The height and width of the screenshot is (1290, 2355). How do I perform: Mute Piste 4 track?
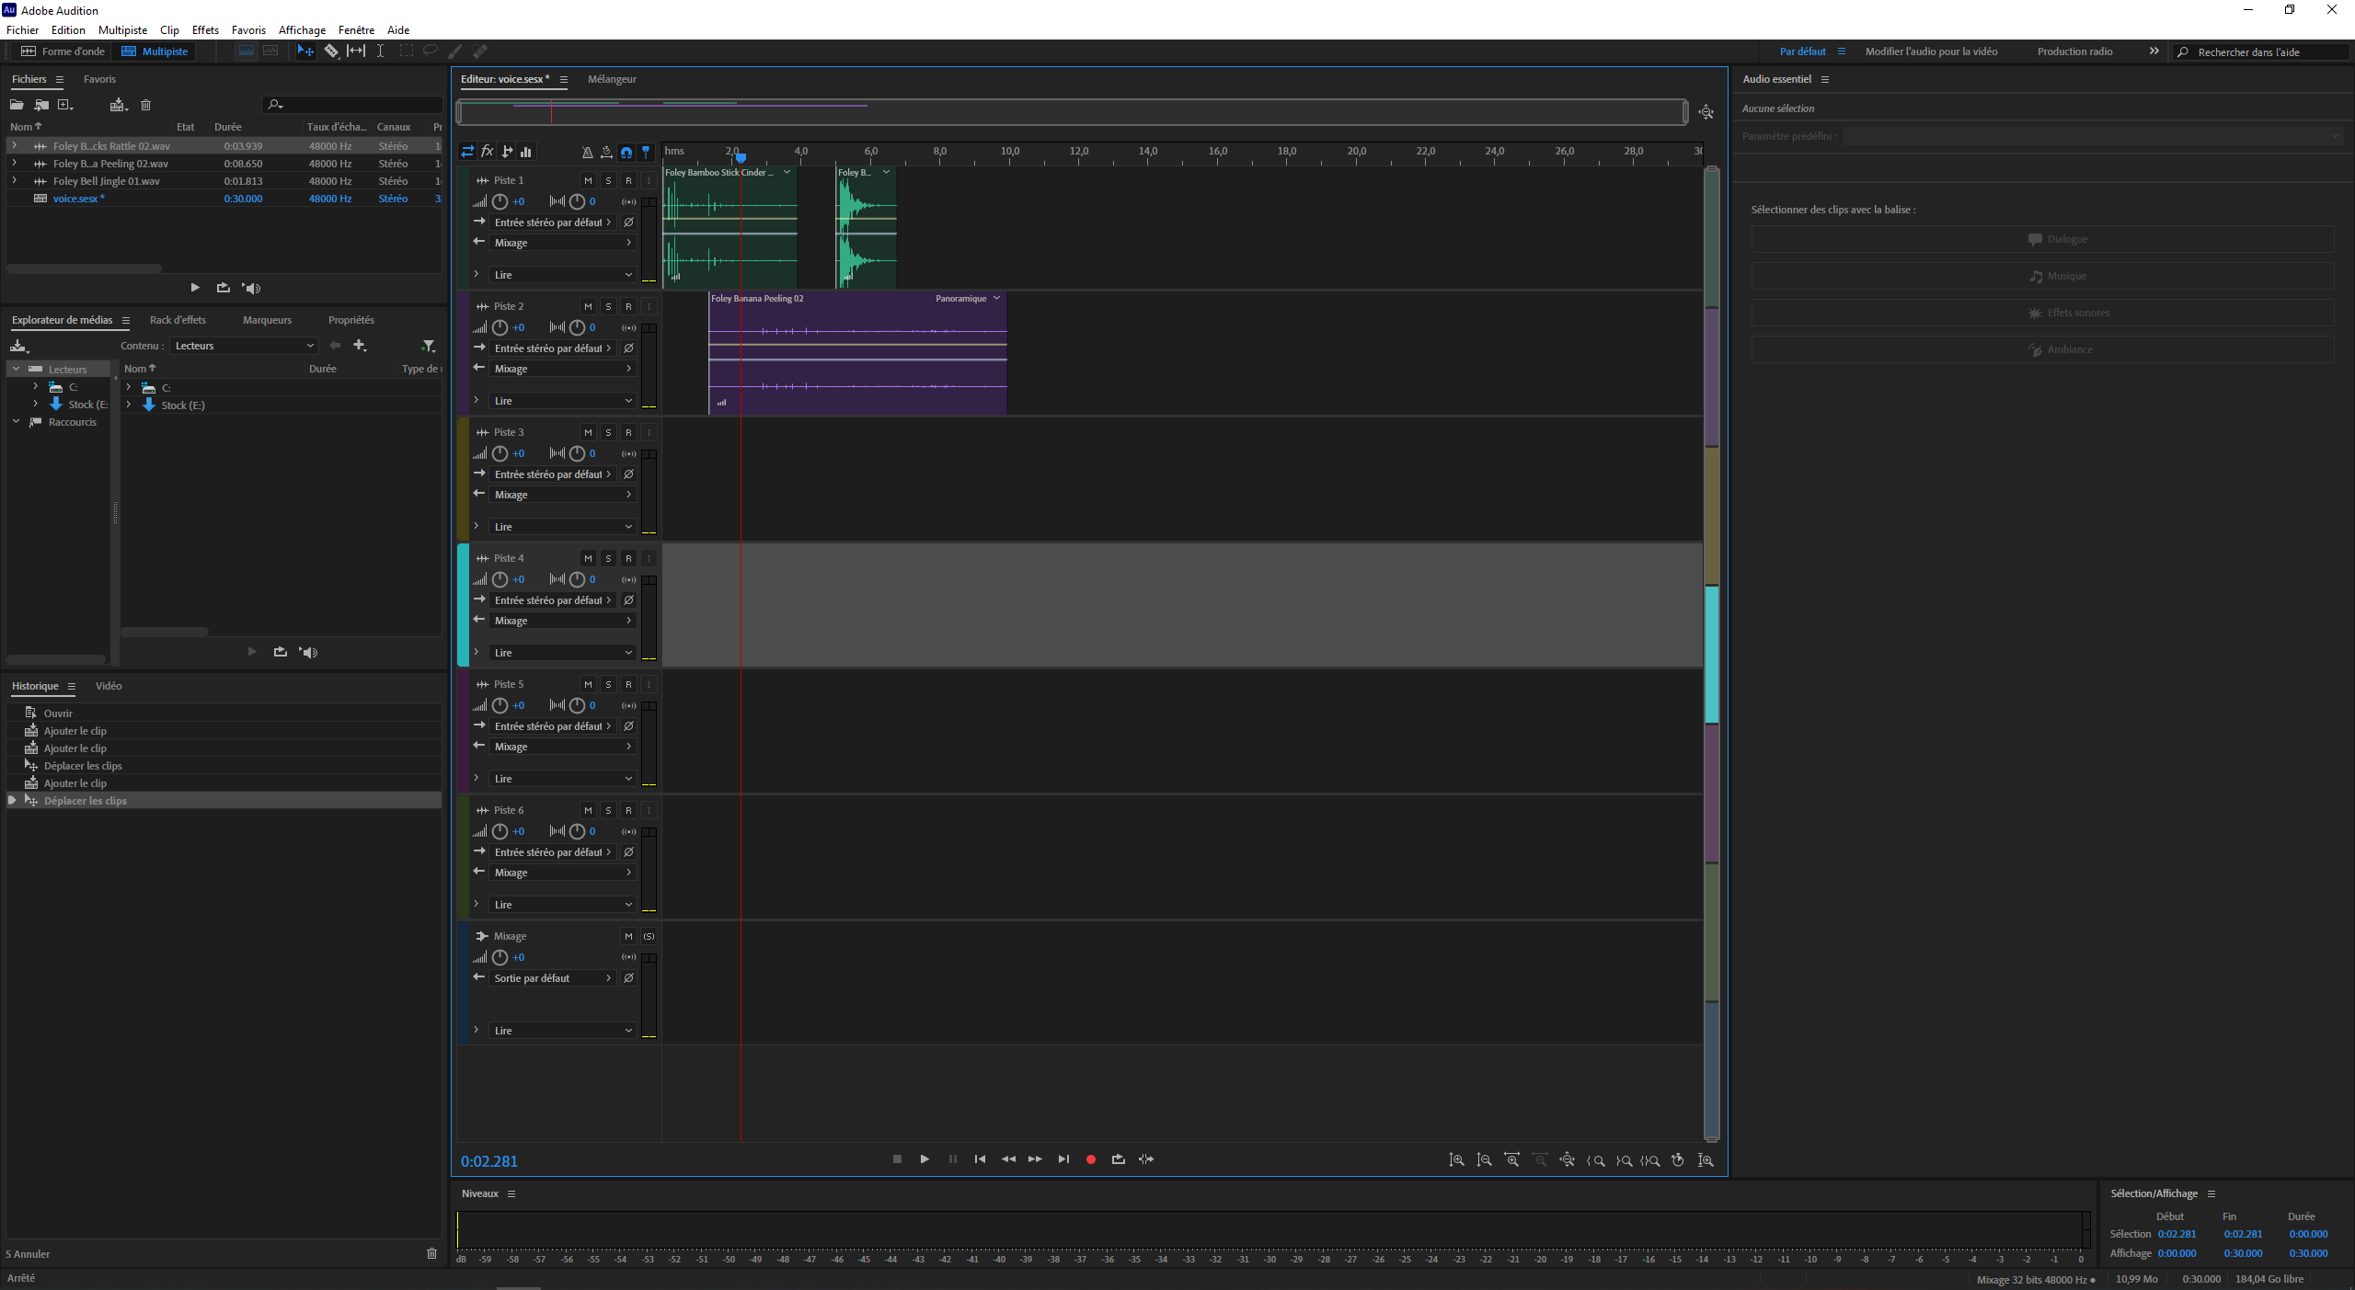pos(588,558)
